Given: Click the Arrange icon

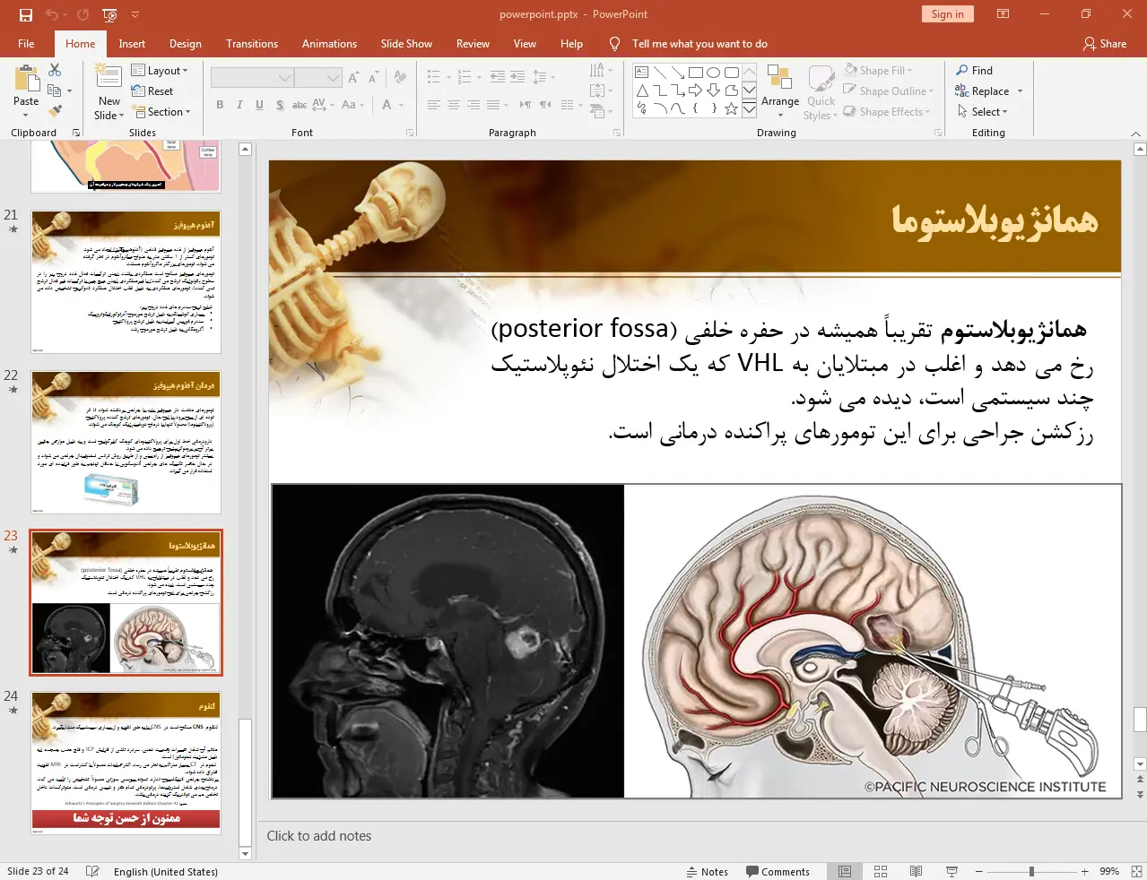Looking at the screenshot, I should coord(779,79).
